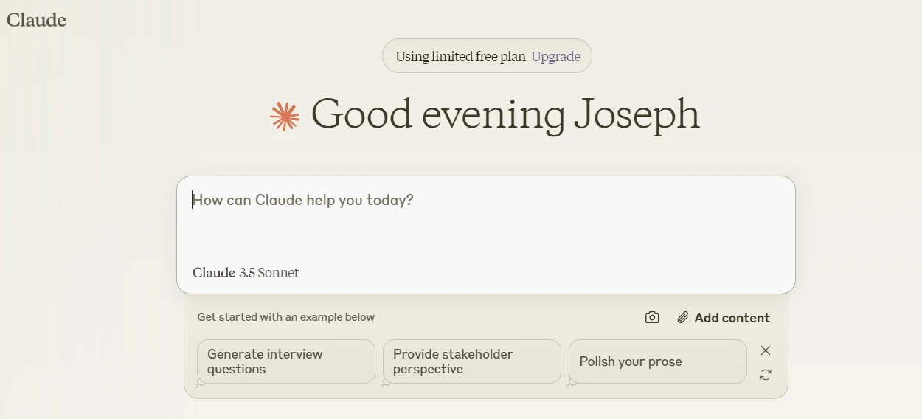Click the speech-bubble tail of 'Polish your prose'
This screenshot has width=922, height=419.
[572, 383]
